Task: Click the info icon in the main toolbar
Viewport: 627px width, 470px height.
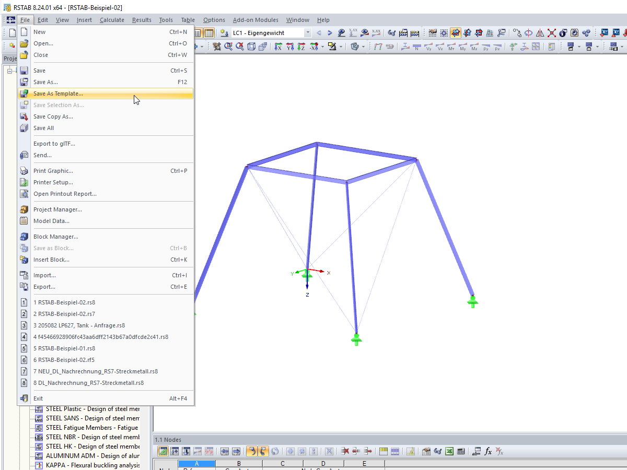Action: (x=563, y=33)
